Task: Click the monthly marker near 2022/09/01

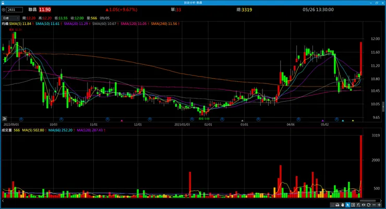Action: 21,119
